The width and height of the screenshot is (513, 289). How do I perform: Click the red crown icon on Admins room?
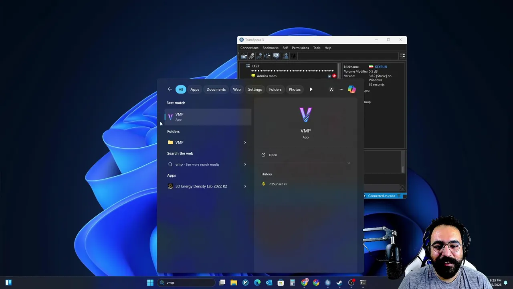334,76
